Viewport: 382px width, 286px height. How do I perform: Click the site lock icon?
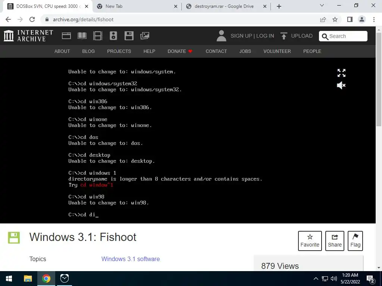tap(47, 19)
